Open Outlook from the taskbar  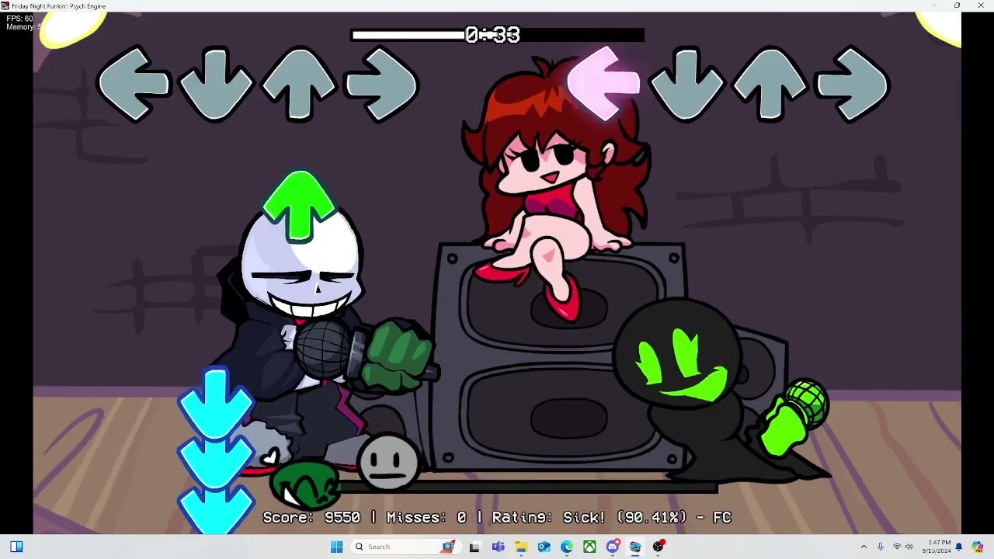click(544, 547)
